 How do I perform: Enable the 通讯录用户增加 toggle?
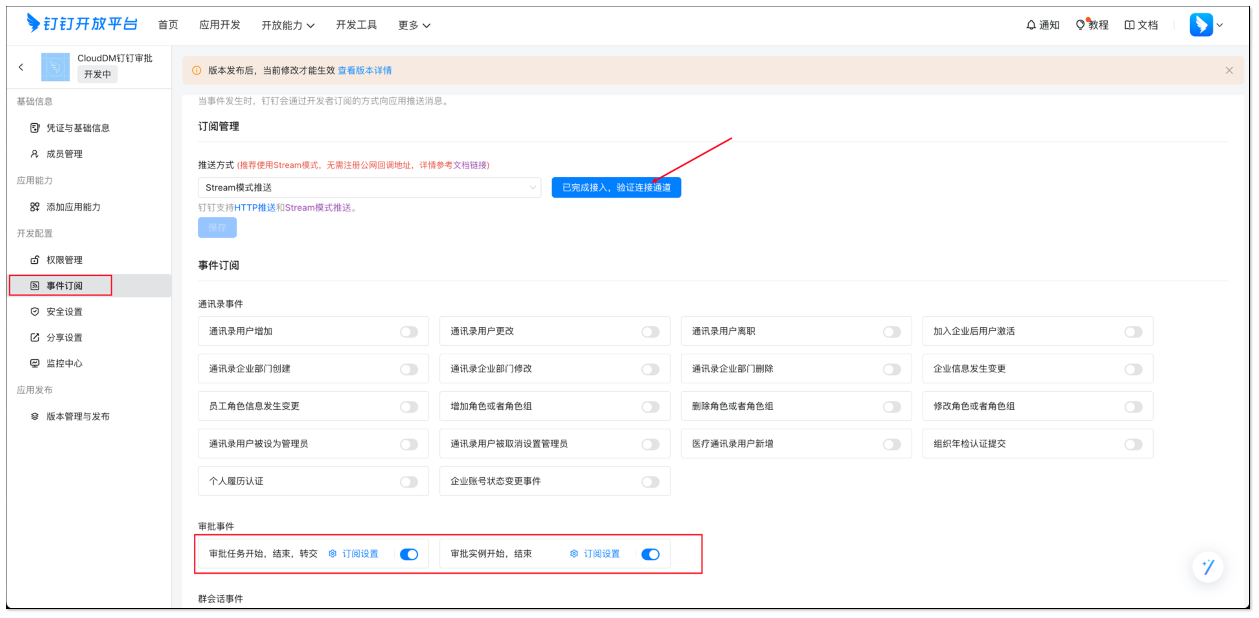pos(409,332)
